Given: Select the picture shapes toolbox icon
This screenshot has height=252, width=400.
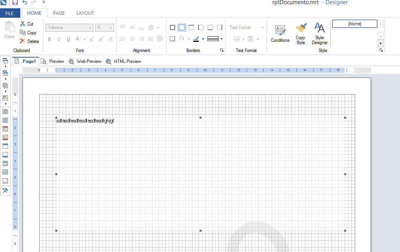Looking at the screenshot, I should pyautogui.click(x=5, y=98).
